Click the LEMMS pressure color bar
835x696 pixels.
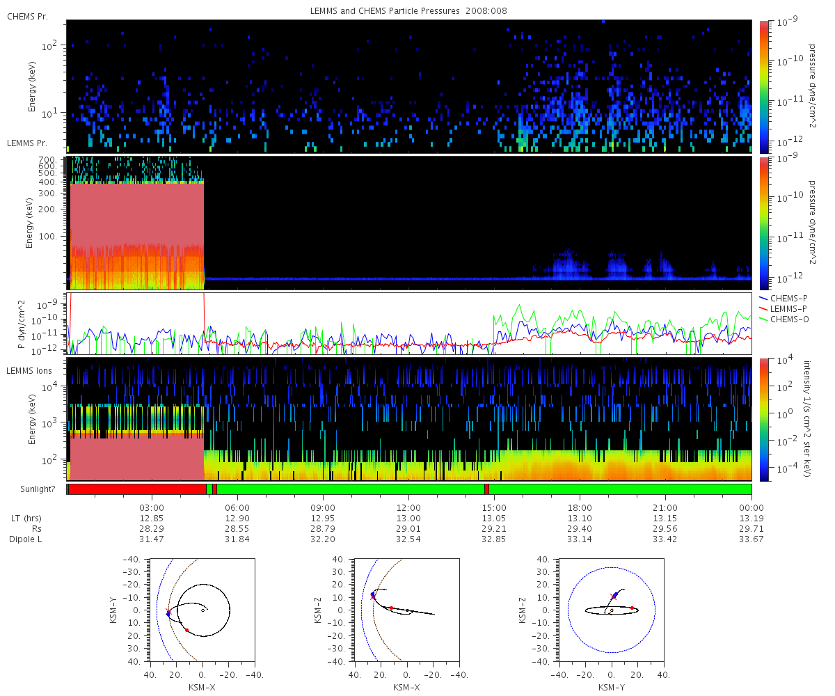pyautogui.click(x=763, y=223)
